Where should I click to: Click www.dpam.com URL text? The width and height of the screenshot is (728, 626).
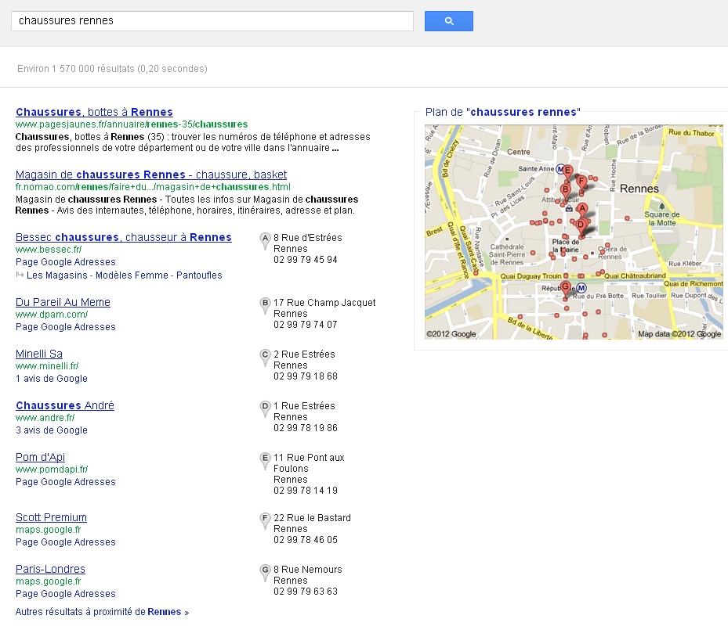52,315
